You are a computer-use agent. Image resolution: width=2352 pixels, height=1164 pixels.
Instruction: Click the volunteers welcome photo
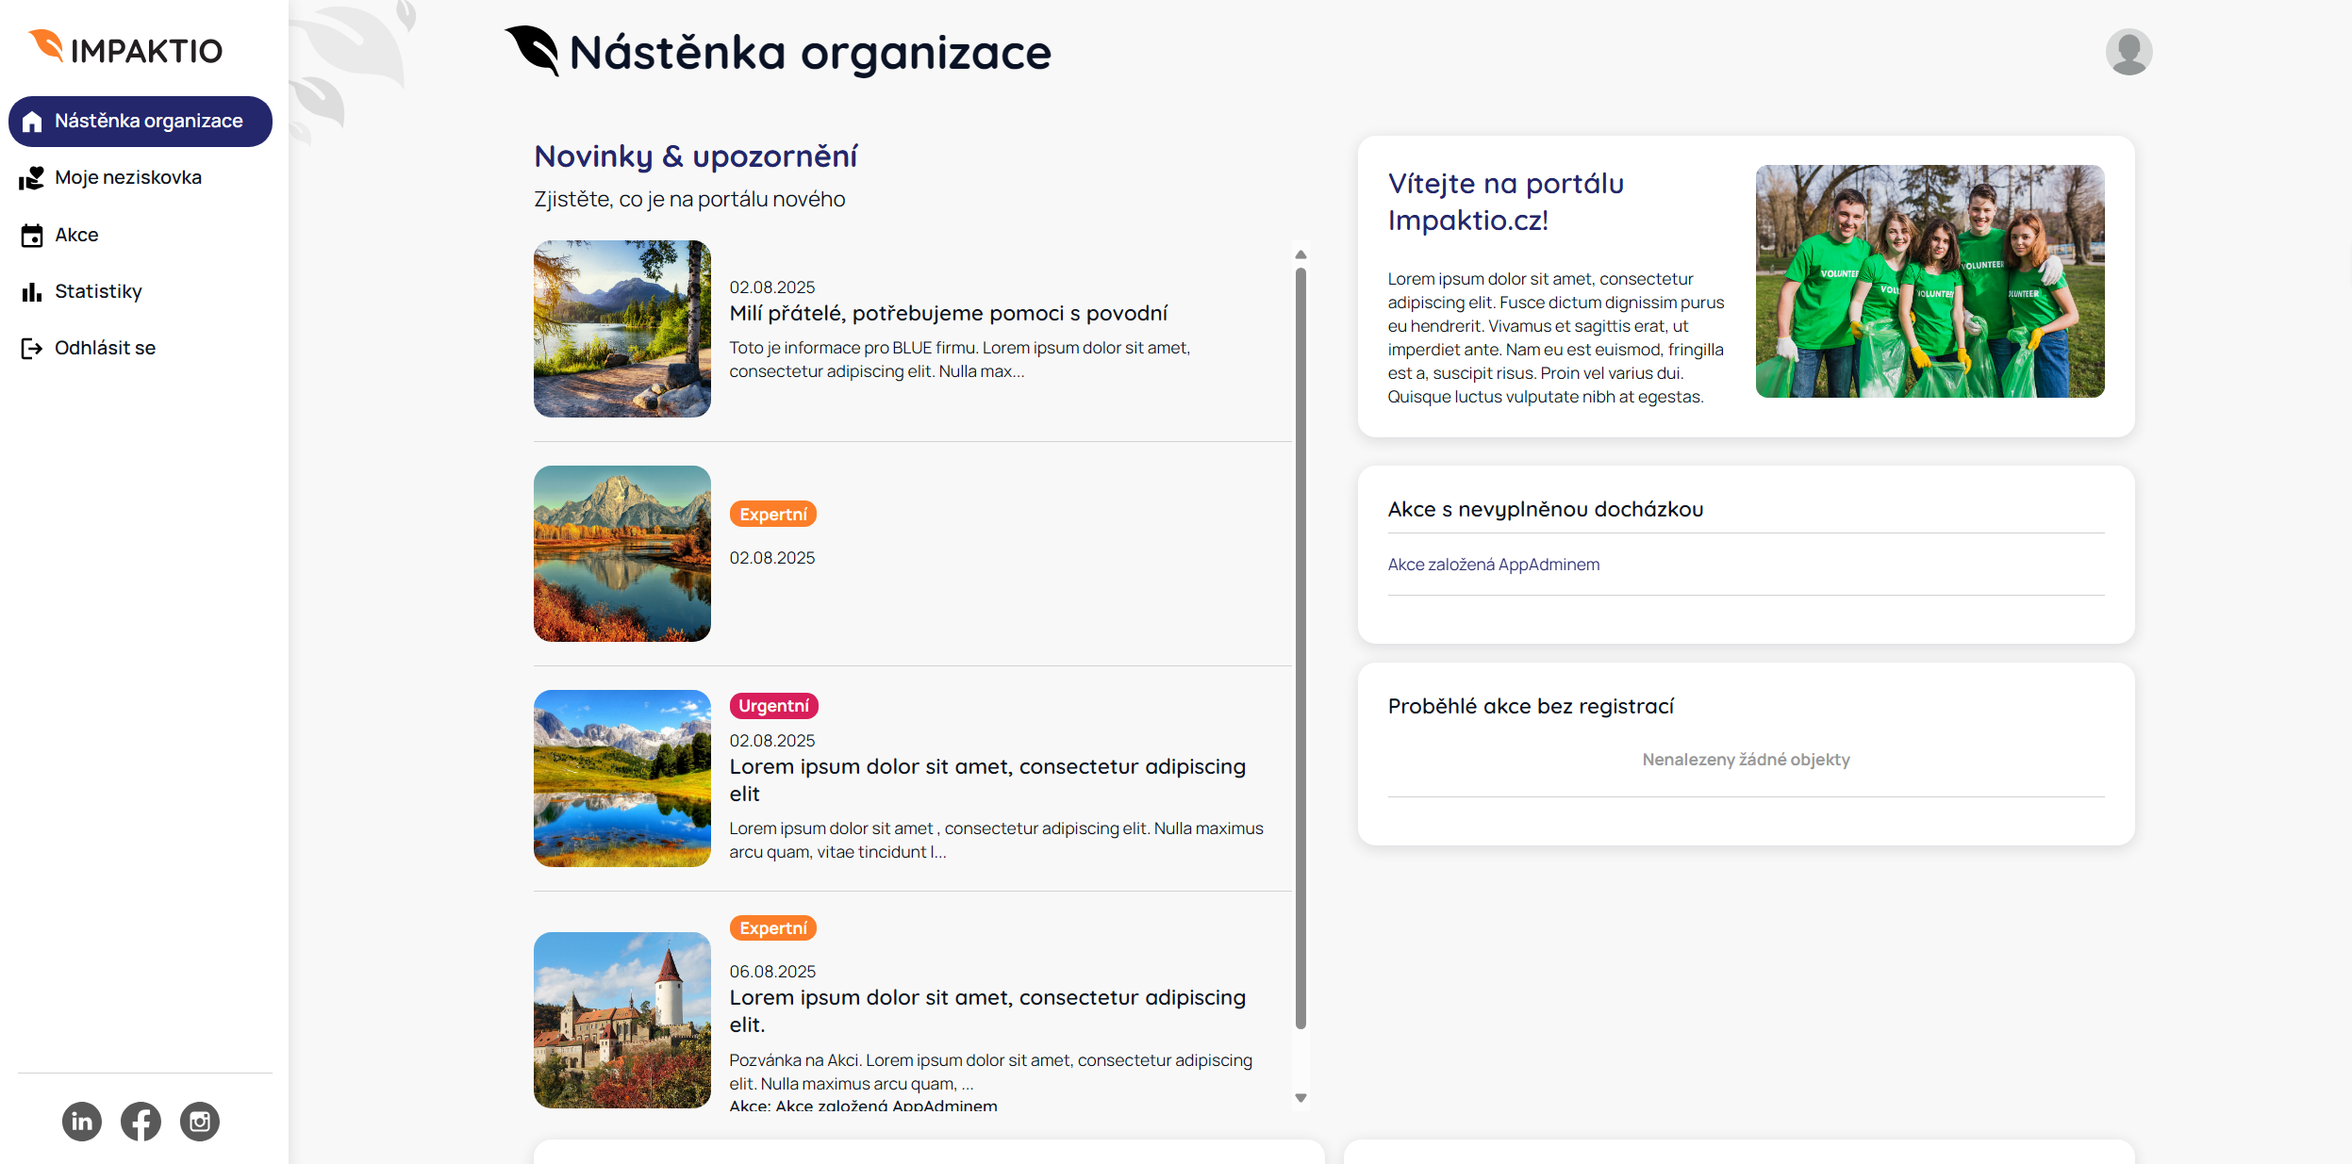[x=1930, y=282]
